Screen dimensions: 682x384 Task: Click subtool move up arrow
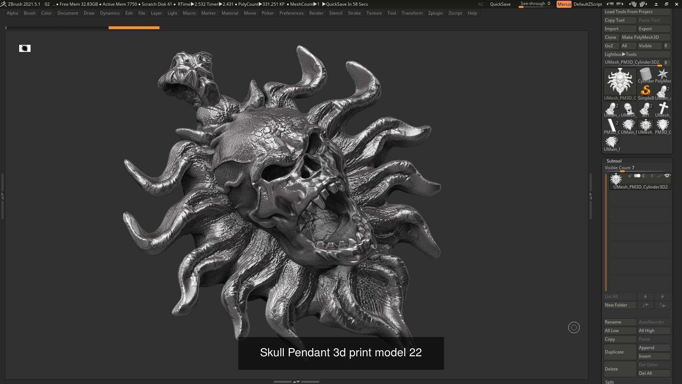click(645, 297)
